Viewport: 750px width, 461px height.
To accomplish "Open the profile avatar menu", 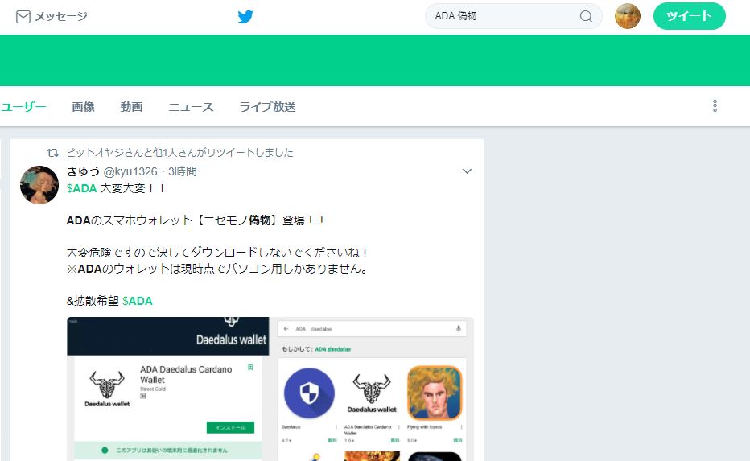I will [628, 16].
